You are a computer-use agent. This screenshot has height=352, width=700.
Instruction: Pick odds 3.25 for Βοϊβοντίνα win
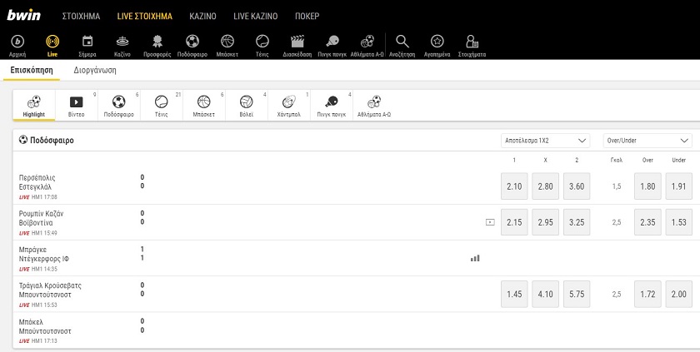click(x=577, y=222)
